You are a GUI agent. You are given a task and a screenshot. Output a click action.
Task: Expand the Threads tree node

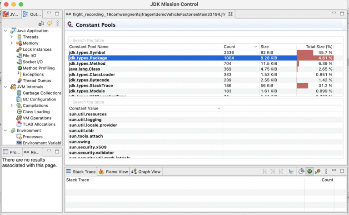[11, 37]
